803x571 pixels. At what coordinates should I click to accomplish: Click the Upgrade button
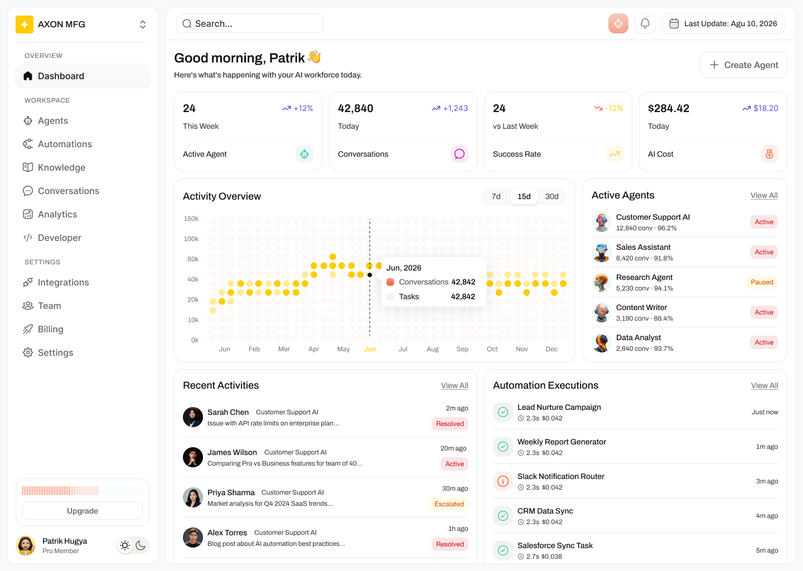tap(83, 511)
